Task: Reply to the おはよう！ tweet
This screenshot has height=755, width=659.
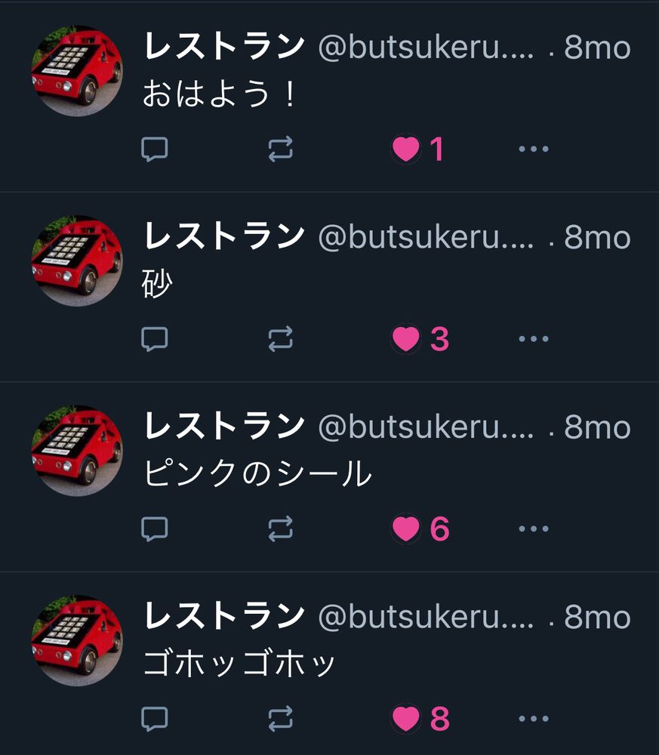Action: [155, 149]
